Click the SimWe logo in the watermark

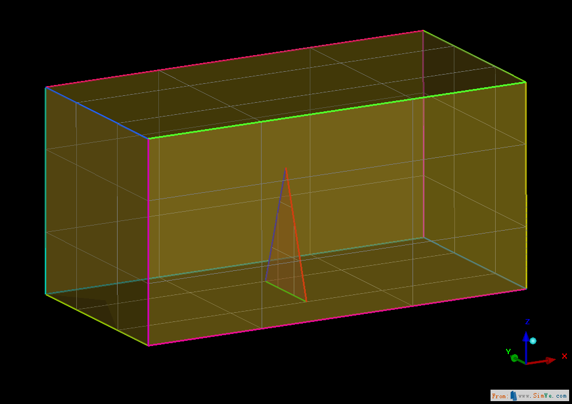click(x=513, y=395)
